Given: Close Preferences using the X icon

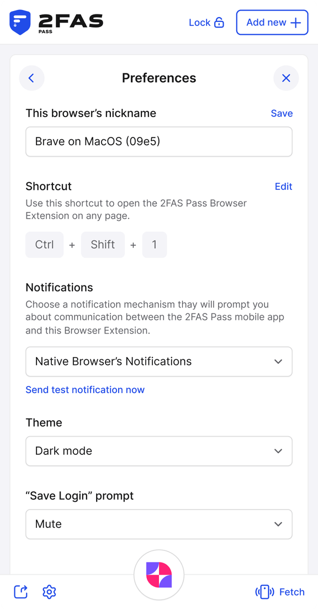Looking at the screenshot, I should click(x=286, y=78).
